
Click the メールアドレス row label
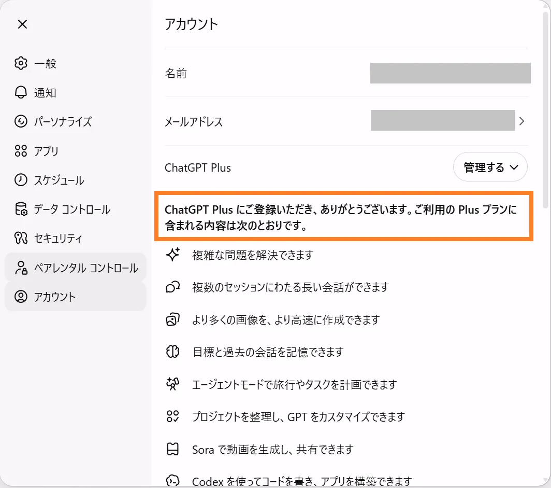[194, 122]
